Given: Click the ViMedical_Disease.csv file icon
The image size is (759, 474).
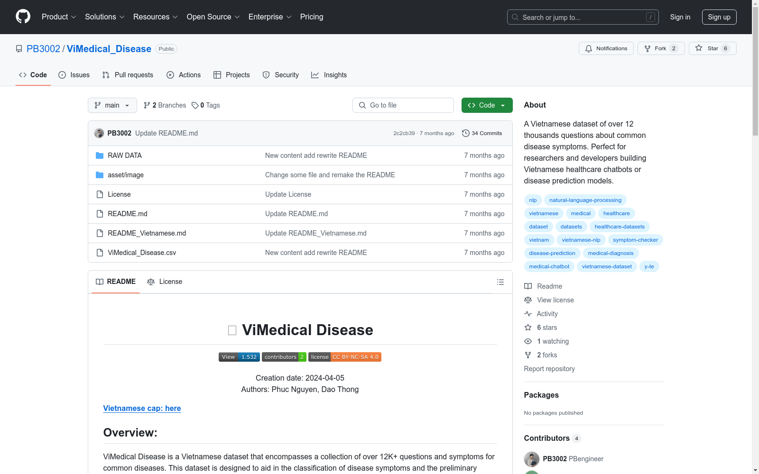Looking at the screenshot, I should click(100, 253).
